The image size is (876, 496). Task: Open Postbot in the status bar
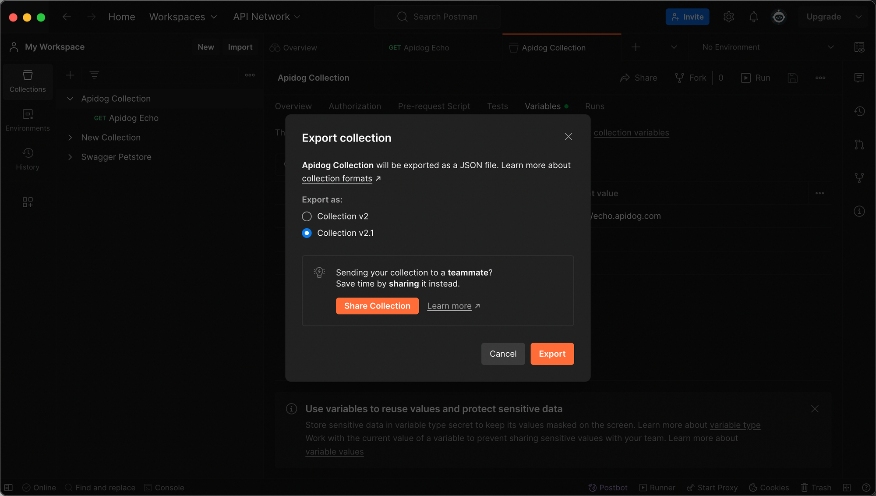pyautogui.click(x=608, y=488)
